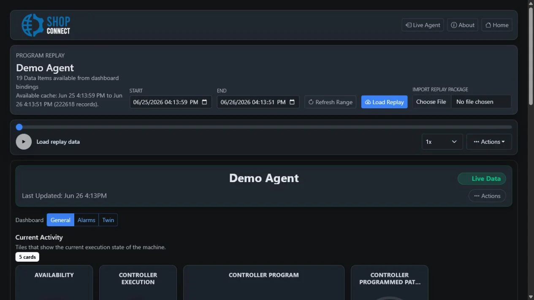Image resolution: width=534 pixels, height=300 pixels.
Task: Click the Live Data status badge
Action: pos(482,179)
